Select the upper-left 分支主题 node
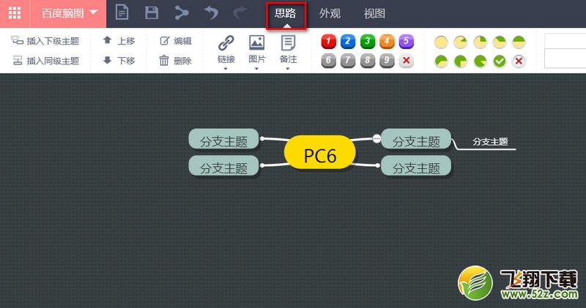The height and width of the screenshot is (308, 586). point(223,139)
